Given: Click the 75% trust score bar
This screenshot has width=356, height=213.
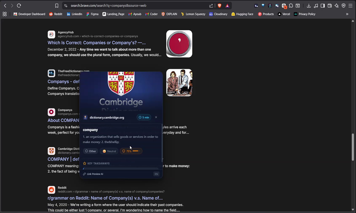Looking at the screenshot, I should point(131,151).
